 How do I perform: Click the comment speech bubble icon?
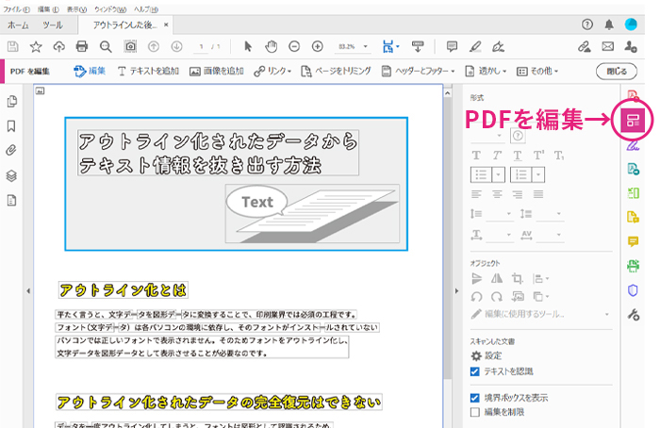(x=452, y=46)
